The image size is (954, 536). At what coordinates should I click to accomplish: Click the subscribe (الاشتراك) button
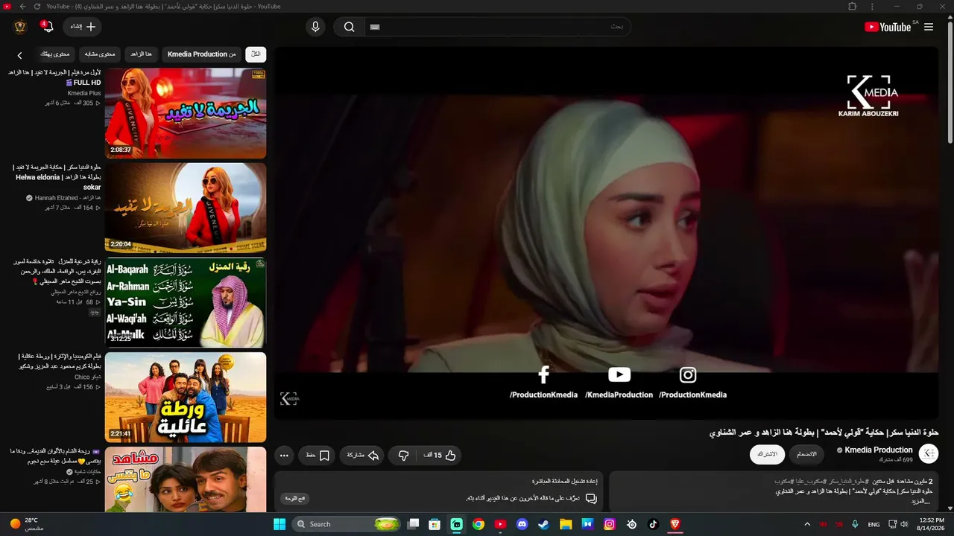click(x=767, y=454)
